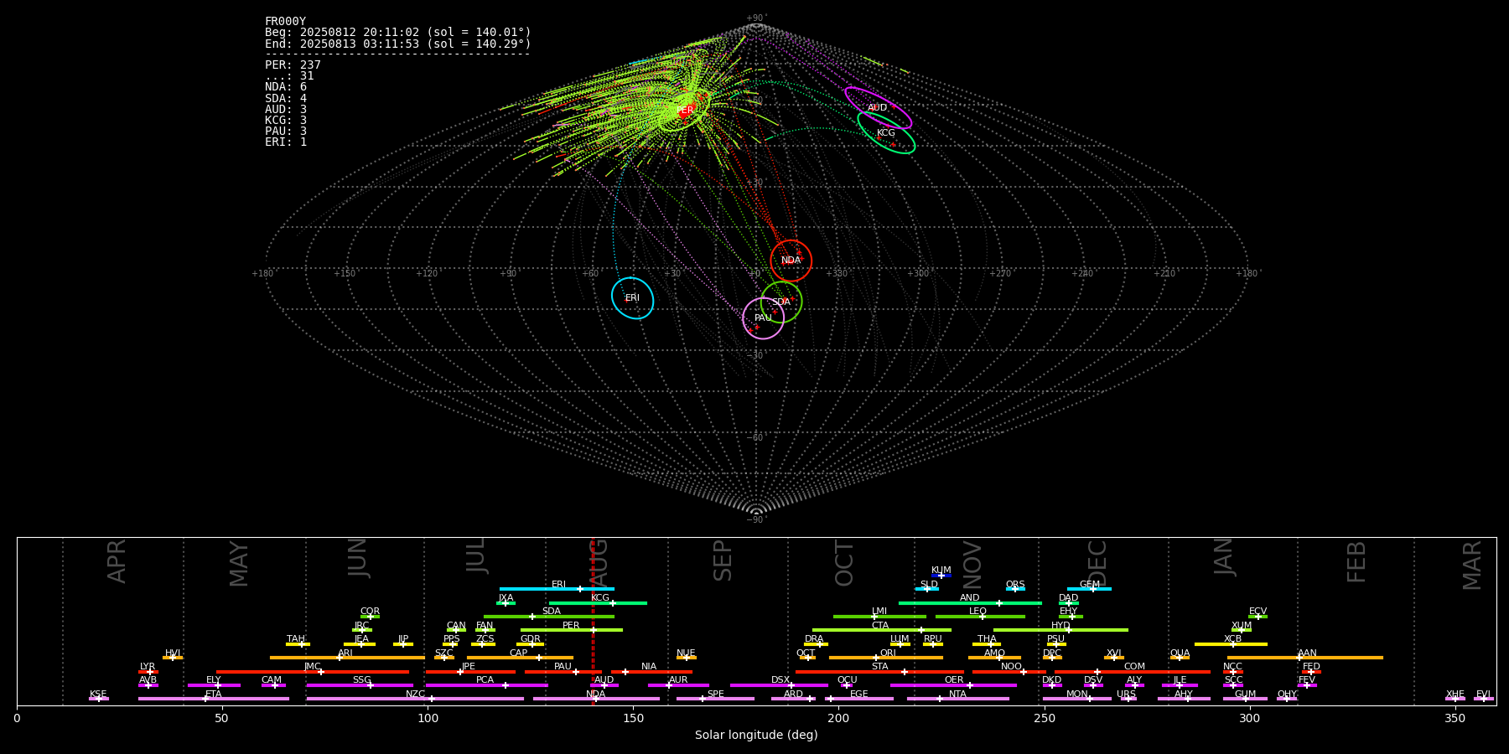Click the SPE shower bar in timeline
The width and height of the screenshot is (1509, 754).
pos(715,699)
